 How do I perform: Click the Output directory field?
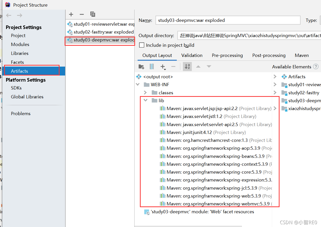tap(249, 36)
